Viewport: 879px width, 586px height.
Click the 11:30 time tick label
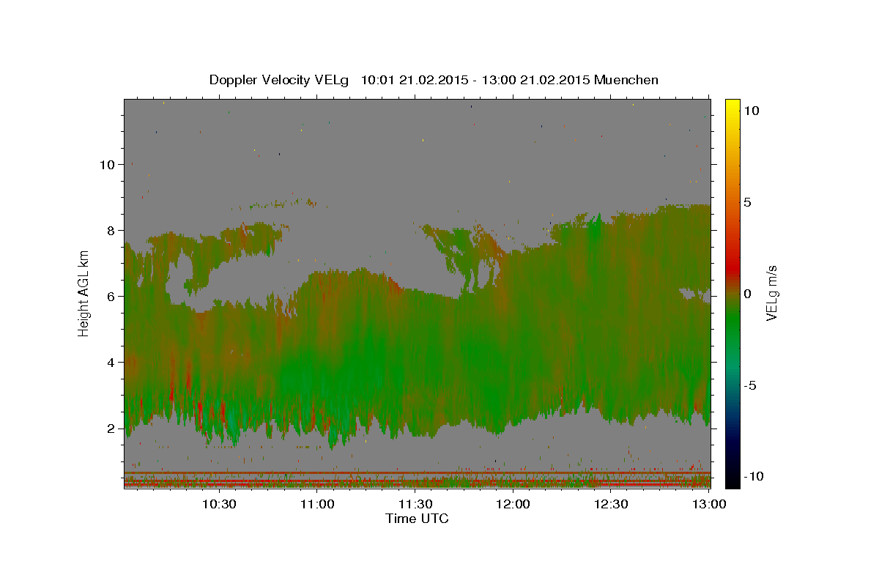[415, 504]
